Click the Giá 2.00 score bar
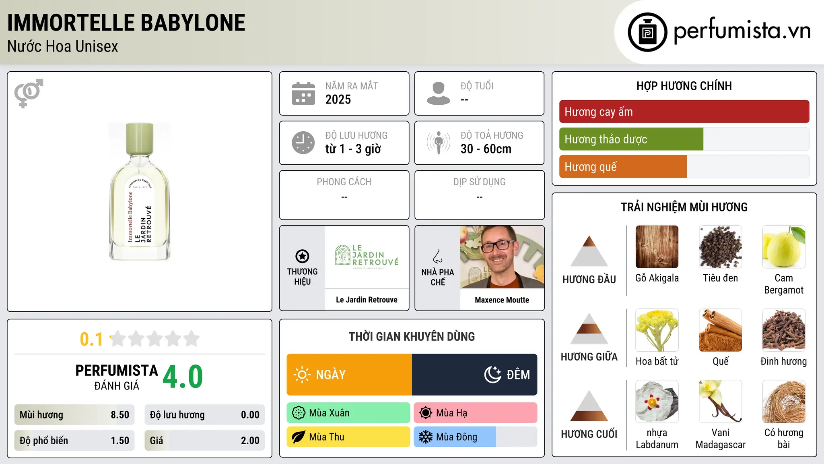Image resolution: width=824 pixels, height=464 pixels. [x=205, y=441]
